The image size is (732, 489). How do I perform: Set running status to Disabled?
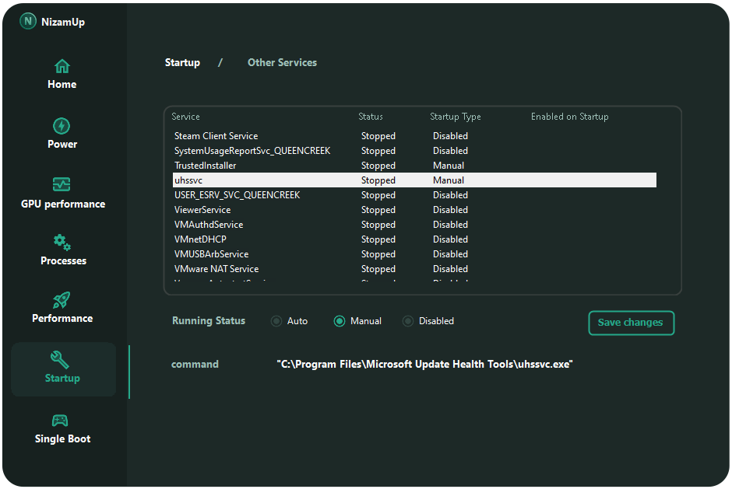[408, 321]
